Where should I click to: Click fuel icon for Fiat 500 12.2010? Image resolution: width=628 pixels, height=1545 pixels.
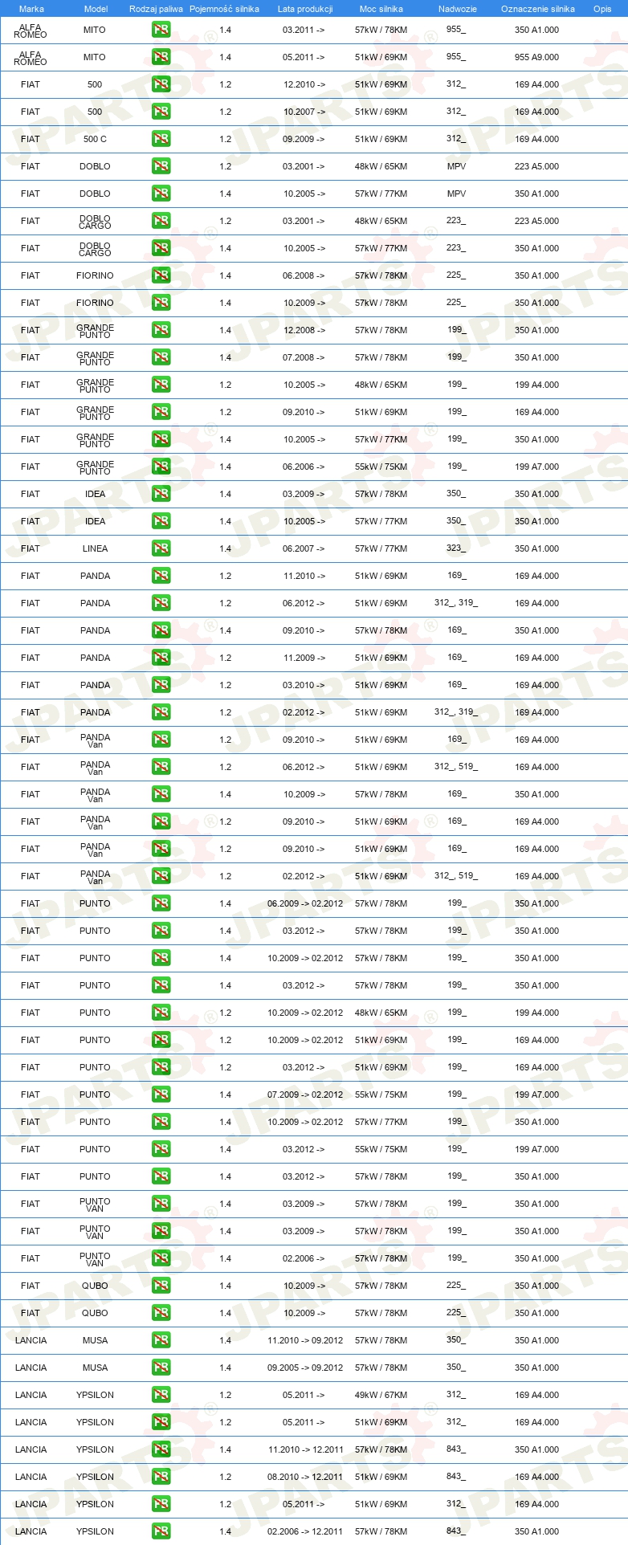(161, 84)
